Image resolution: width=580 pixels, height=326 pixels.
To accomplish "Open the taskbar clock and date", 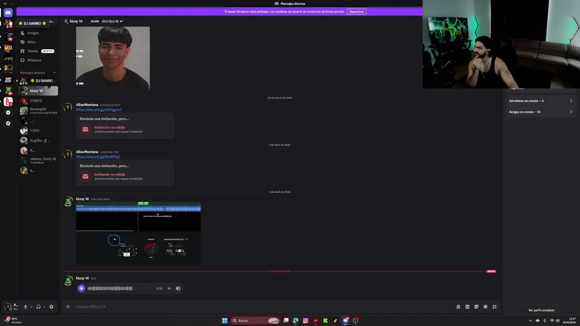I will pyautogui.click(x=569, y=321).
